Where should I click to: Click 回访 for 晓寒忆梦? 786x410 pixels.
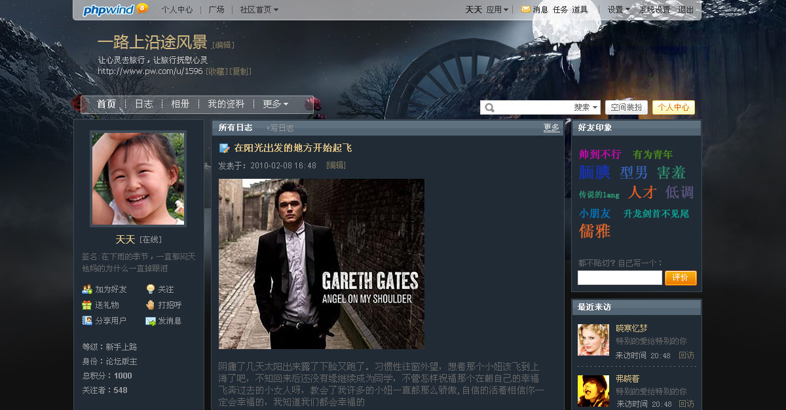686,355
